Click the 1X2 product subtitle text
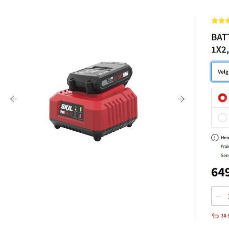Screen dimensions: 229x229 (220, 50)
